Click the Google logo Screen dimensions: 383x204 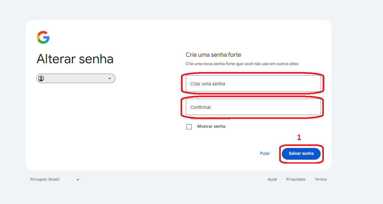point(43,37)
